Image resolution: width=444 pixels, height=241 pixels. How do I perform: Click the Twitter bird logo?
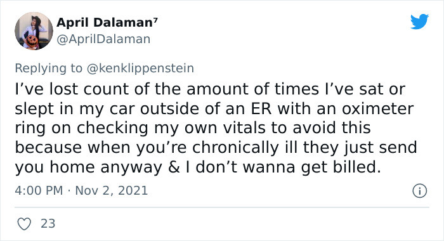[419, 22]
